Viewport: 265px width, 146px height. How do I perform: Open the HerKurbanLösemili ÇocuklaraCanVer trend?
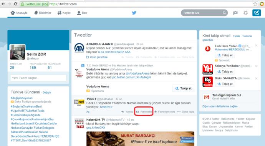point(34,124)
